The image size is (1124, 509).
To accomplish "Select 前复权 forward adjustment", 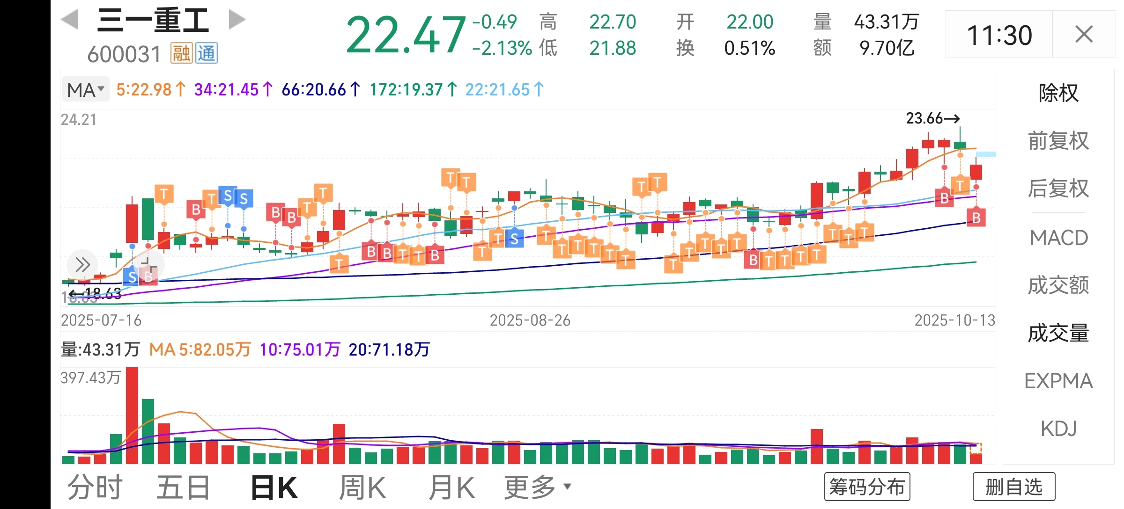I will click(1058, 141).
